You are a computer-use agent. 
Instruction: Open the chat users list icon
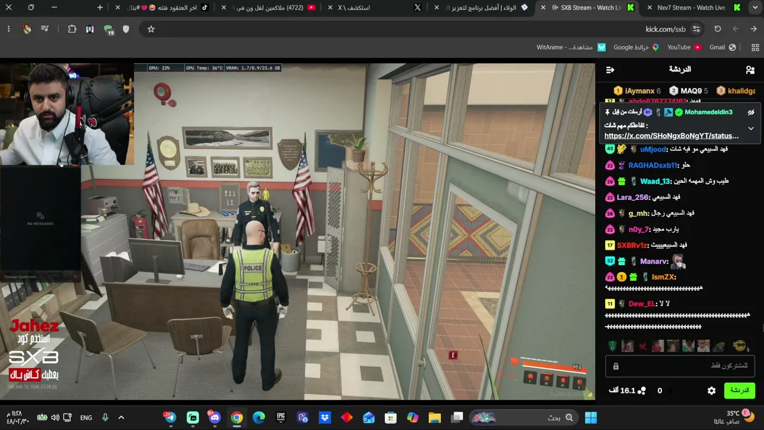[x=750, y=70]
